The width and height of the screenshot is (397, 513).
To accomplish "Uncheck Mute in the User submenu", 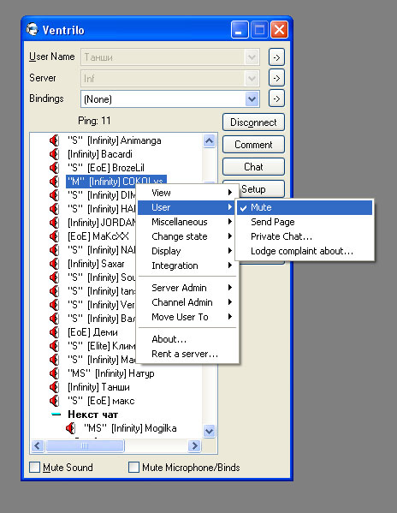I will point(305,207).
